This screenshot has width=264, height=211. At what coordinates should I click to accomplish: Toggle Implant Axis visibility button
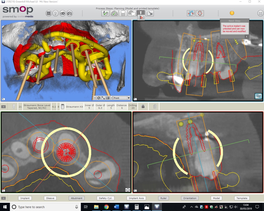click(x=136, y=198)
